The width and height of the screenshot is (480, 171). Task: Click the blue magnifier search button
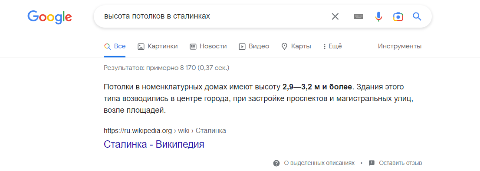coord(417,16)
